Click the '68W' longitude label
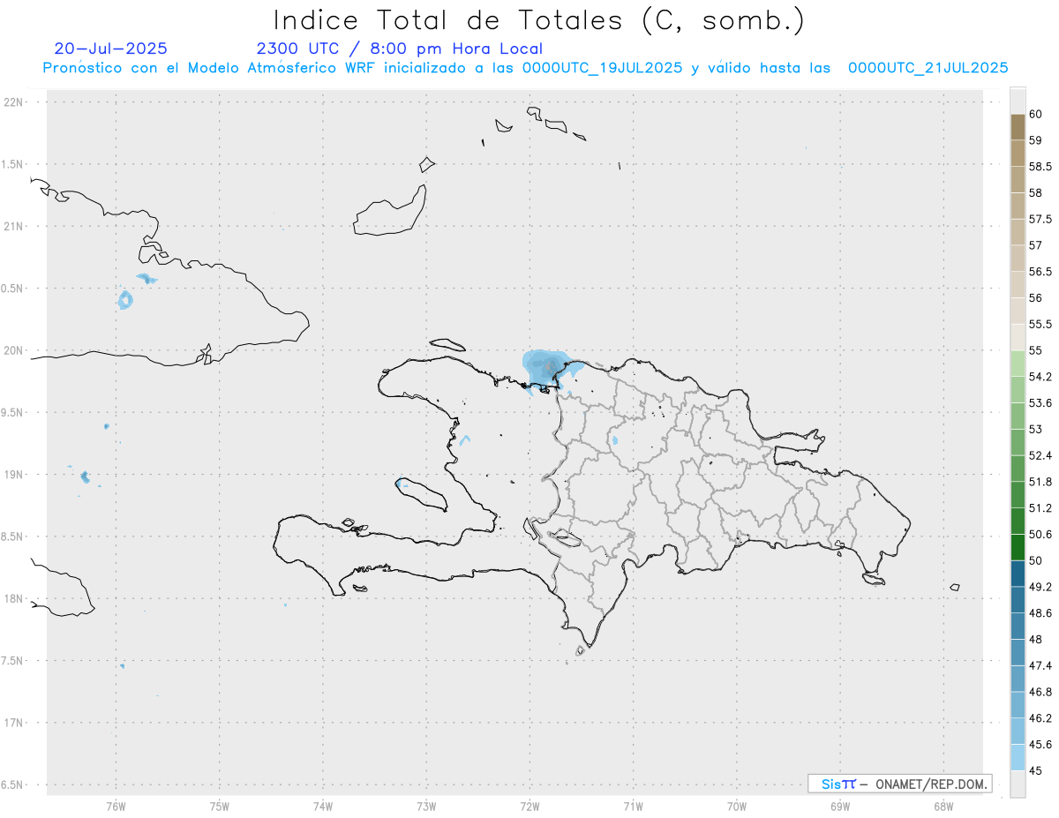 click(x=943, y=806)
